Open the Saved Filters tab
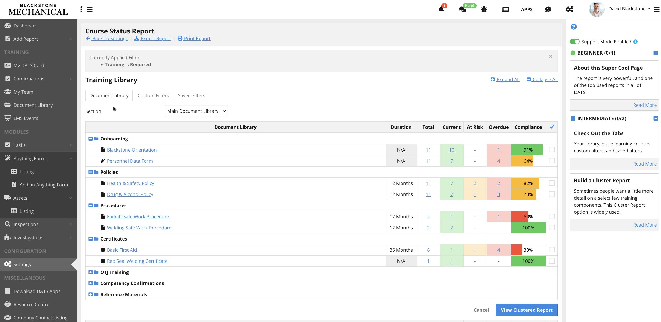Screen dimensions: 661x322 pyautogui.click(x=191, y=95)
